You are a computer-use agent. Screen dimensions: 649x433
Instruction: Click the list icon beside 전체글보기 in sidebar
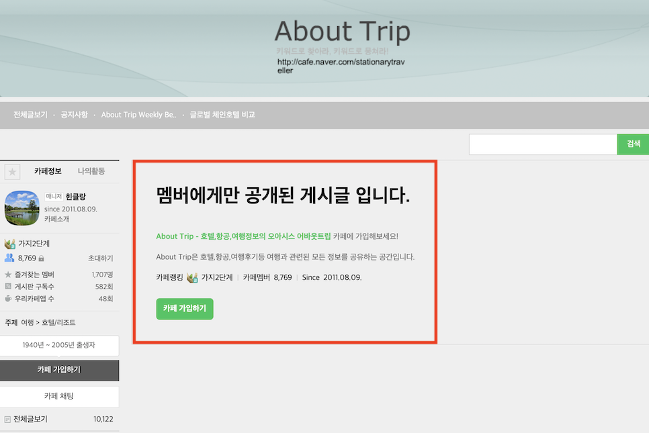click(7, 420)
